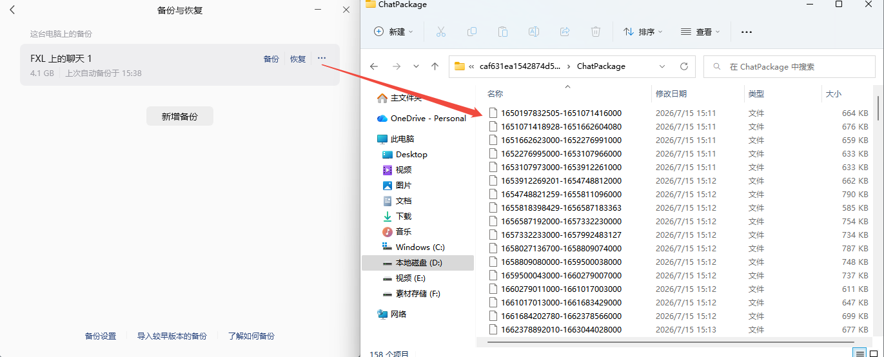The width and height of the screenshot is (884, 357).
Task: Open more options for FXL chat backup
Action: [322, 59]
